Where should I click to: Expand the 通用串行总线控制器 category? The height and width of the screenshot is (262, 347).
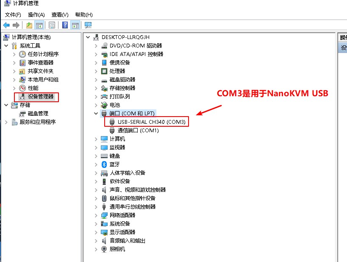pos(96,207)
